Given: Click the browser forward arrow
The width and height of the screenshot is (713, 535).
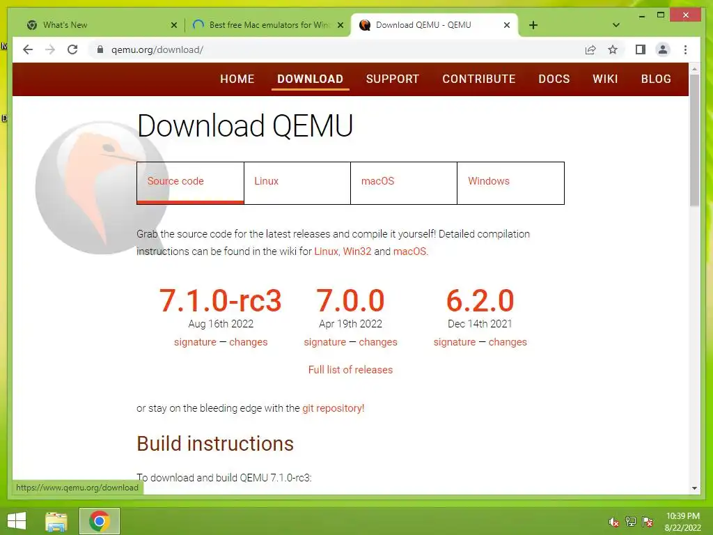Looking at the screenshot, I should (x=50, y=49).
